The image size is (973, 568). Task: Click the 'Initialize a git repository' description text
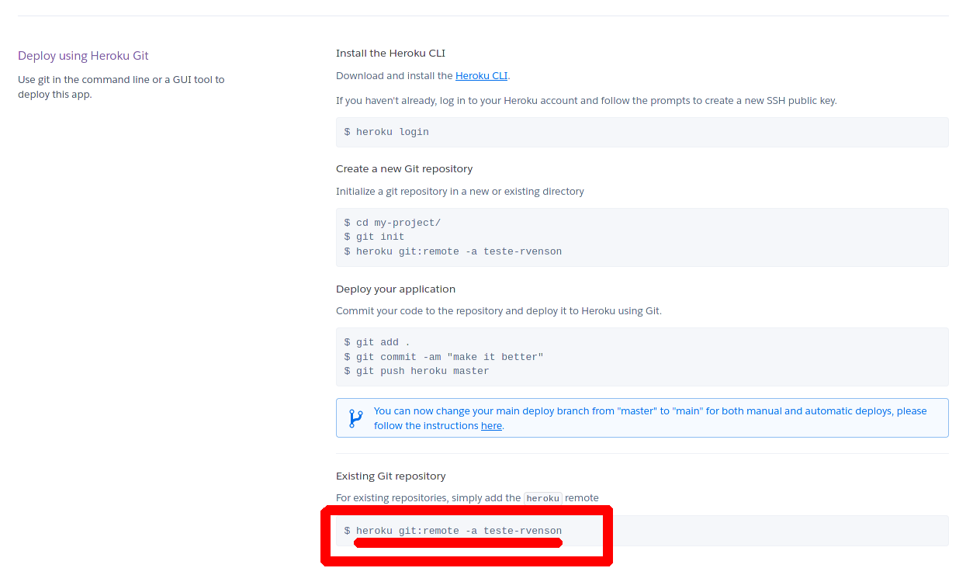(460, 192)
